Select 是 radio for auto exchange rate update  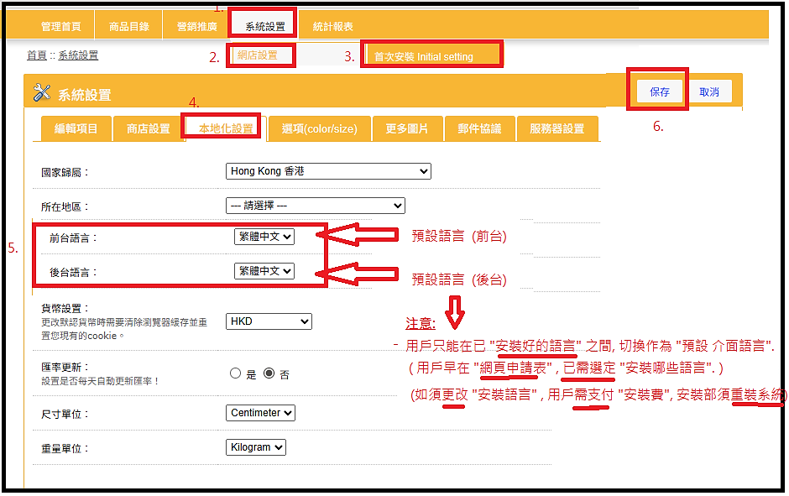coord(235,374)
